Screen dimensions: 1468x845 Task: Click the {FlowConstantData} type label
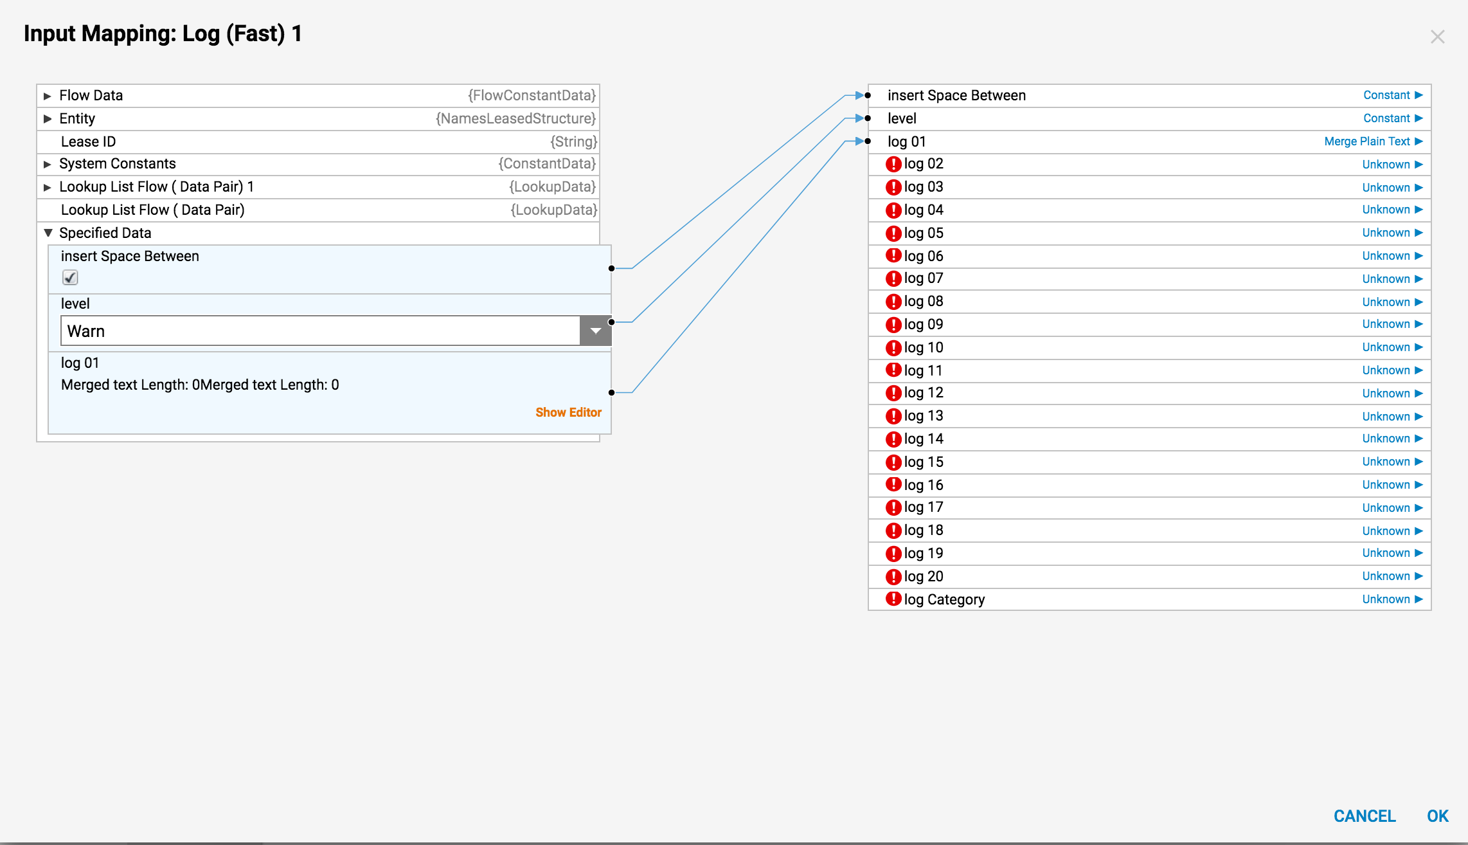[532, 95]
